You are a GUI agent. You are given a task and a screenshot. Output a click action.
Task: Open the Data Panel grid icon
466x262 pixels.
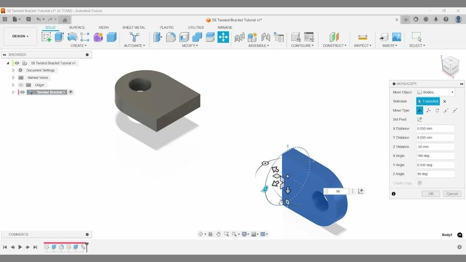coord(5,19)
